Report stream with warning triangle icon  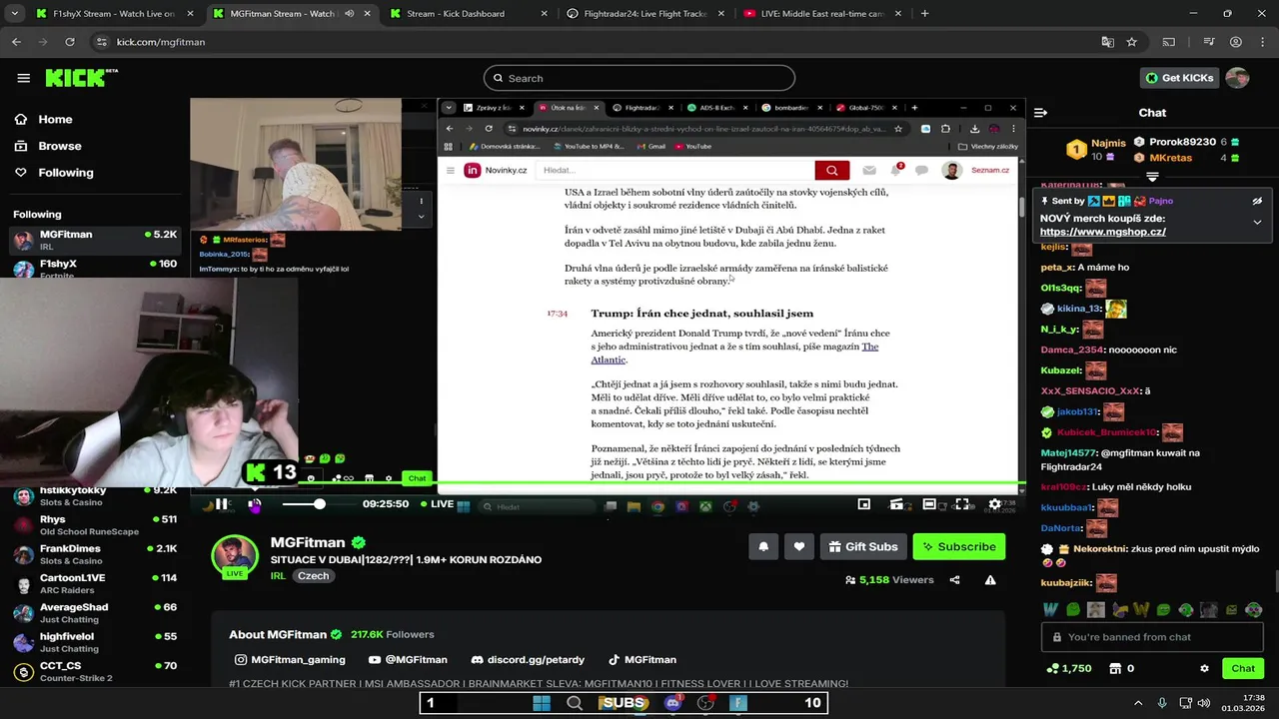click(x=990, y=580)
